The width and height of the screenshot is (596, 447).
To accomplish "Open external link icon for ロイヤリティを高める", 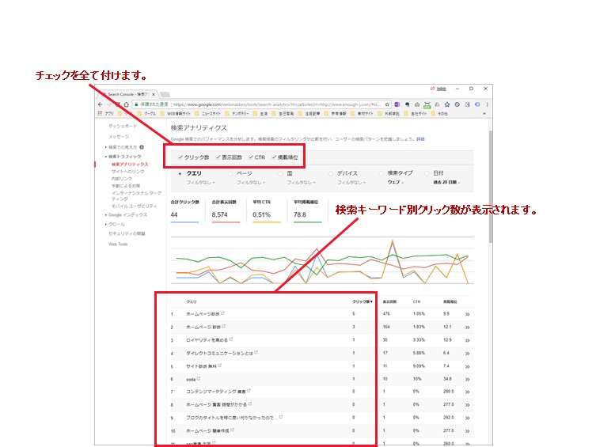I will [231, 339].
